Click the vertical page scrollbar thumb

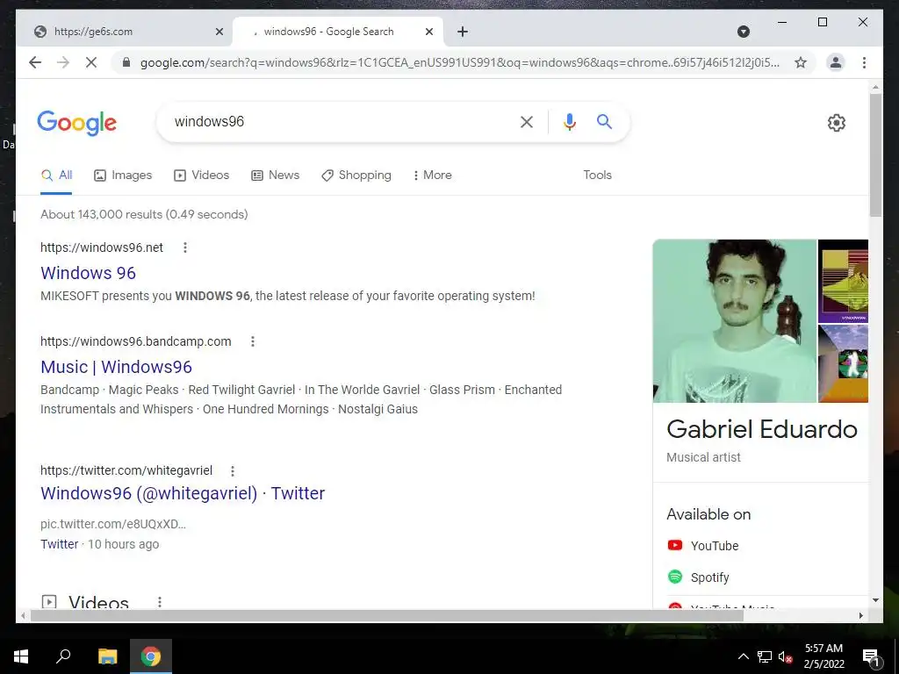tap(875, 154)
